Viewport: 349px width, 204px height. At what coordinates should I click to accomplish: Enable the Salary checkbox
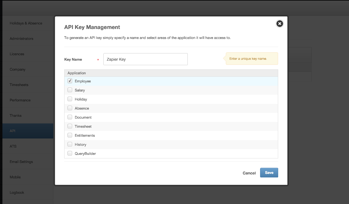(70, 90)
